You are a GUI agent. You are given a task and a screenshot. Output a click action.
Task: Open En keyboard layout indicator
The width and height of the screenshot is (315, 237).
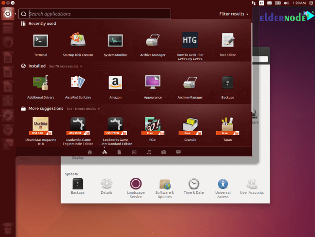click(262, 3)
